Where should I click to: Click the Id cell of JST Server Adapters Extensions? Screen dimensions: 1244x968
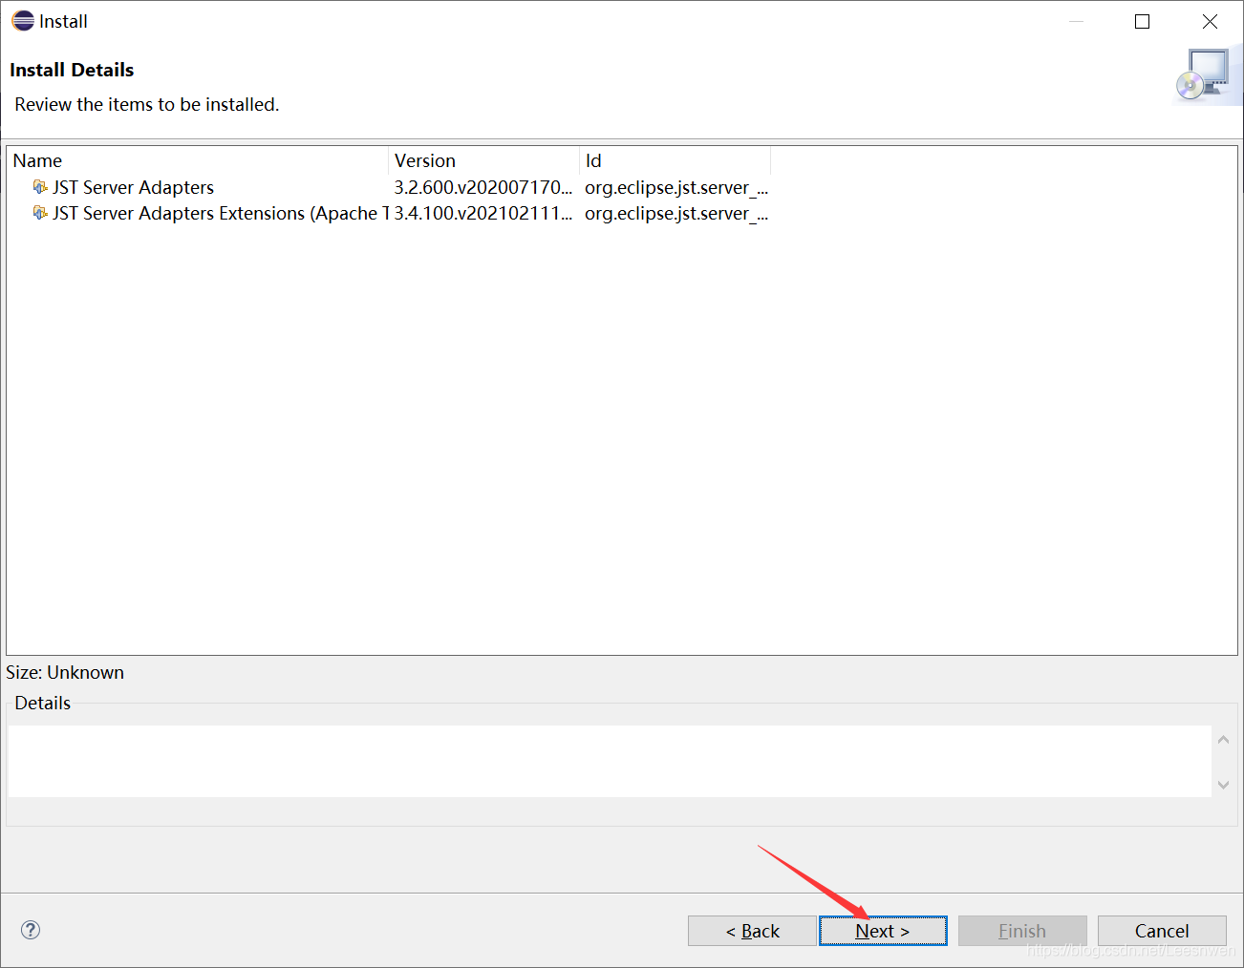pos(676,213)
